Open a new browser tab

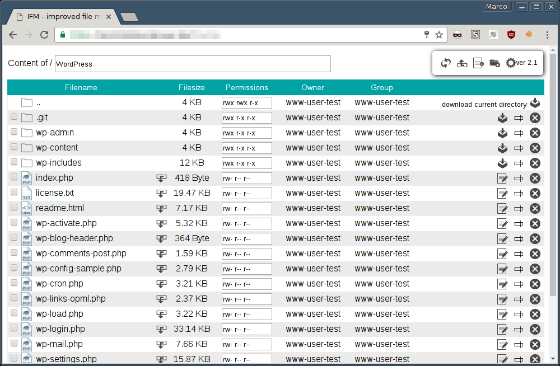(129, 17)
